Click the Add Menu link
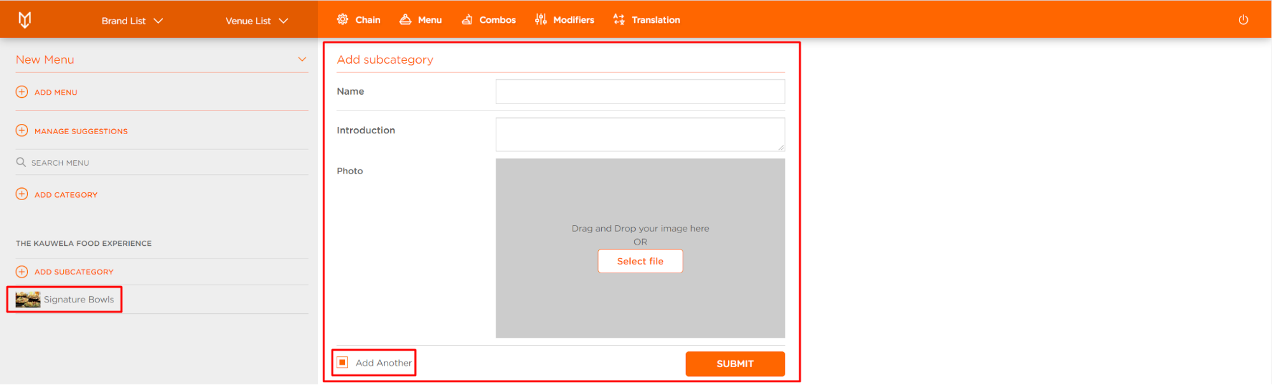 pos(56,92)
